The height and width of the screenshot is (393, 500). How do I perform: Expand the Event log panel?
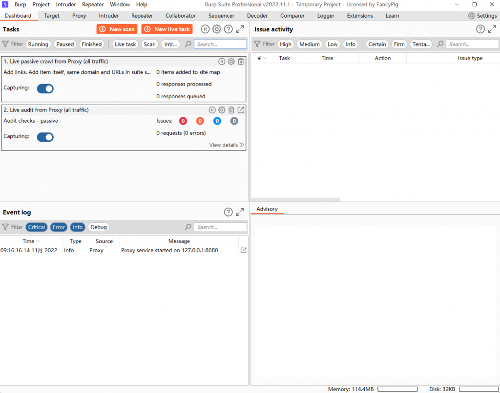pos(240,212)
